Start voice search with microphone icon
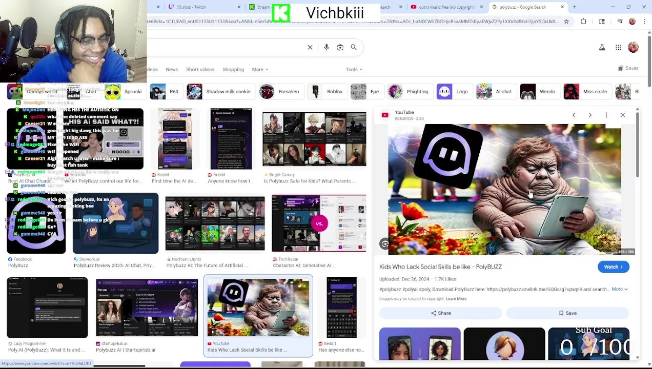Image resolution: width=652 pixels, height=369 pixels. tap(327, 47)
